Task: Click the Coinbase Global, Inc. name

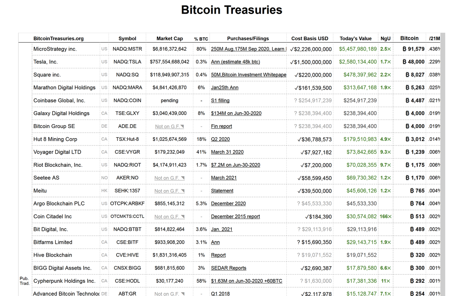Action: [59, 101]
